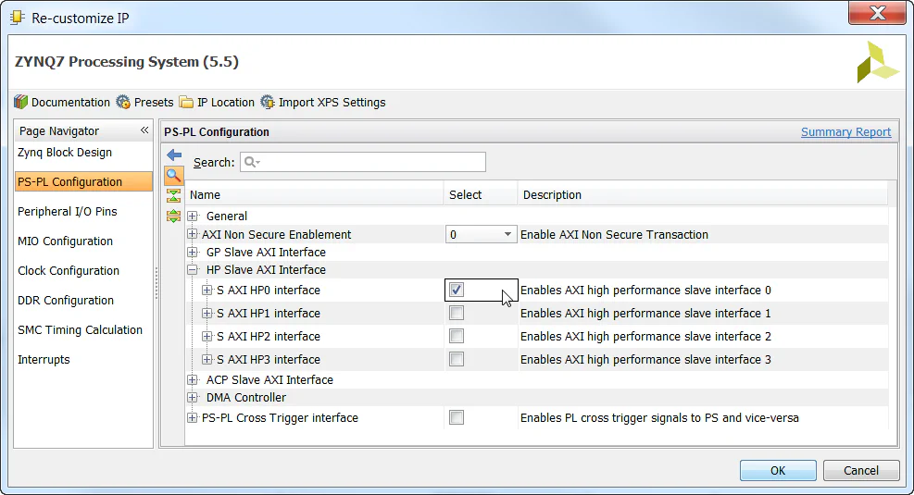Click the search field magnifier dropdown icon
The image size is (914, 495).
pos(252,162)
